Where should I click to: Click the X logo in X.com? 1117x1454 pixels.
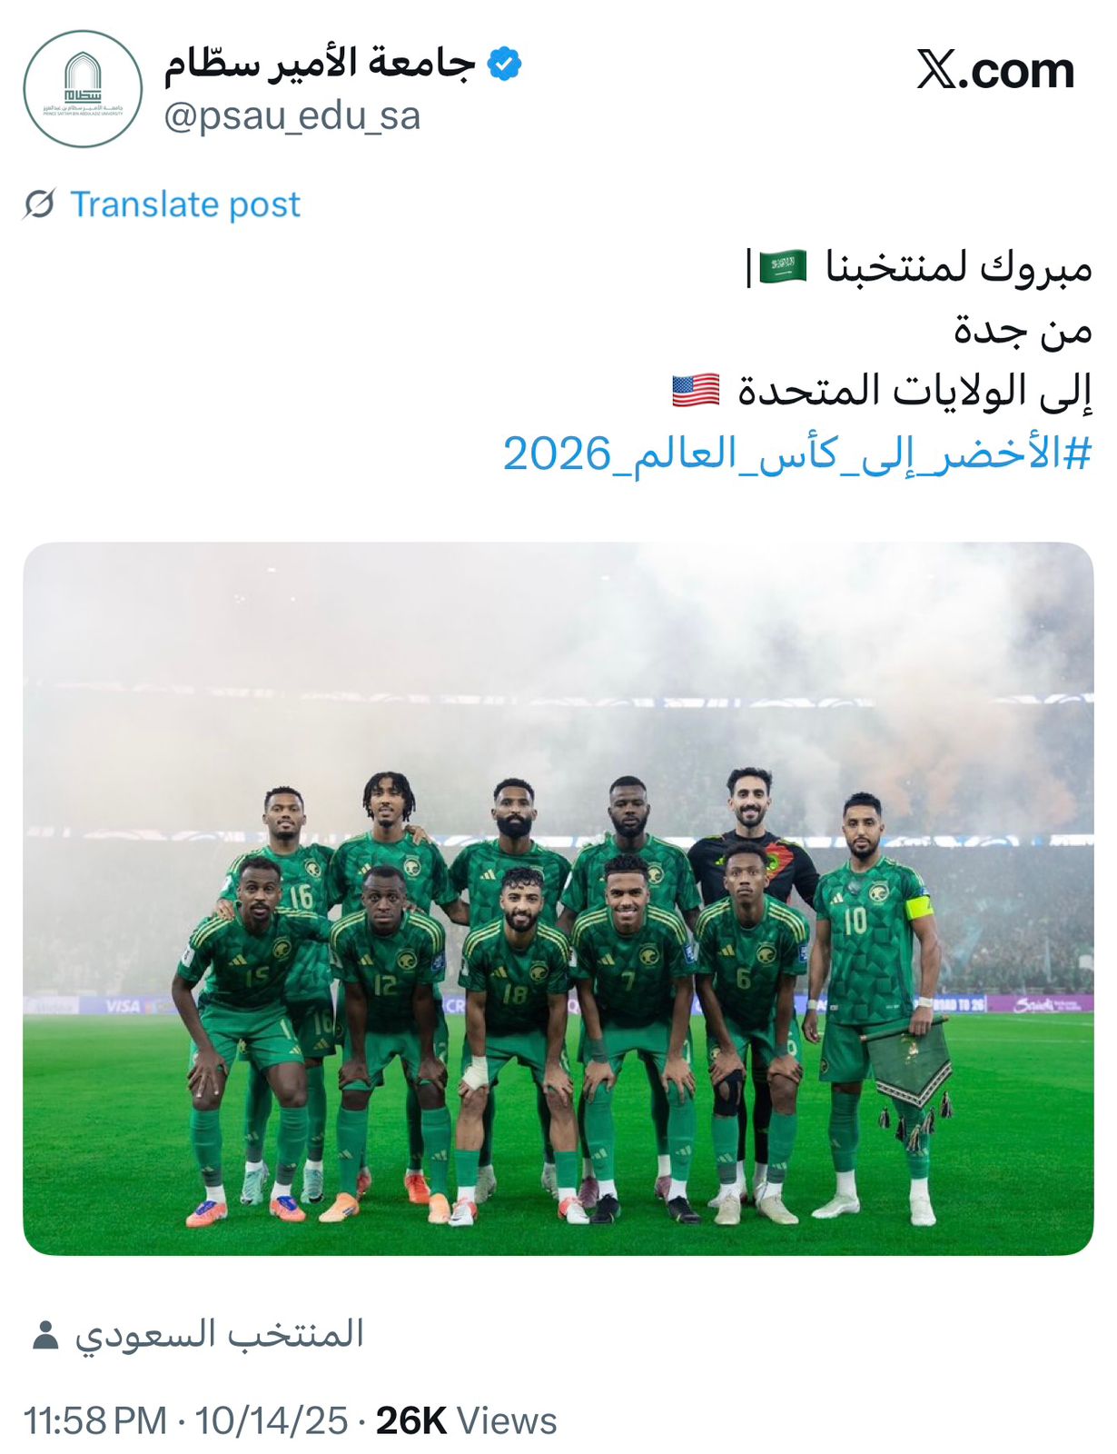click(936, 70)
